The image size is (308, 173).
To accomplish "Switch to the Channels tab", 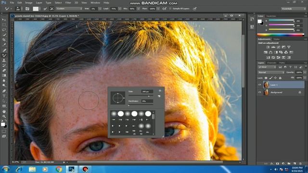I will coord(271,63).
